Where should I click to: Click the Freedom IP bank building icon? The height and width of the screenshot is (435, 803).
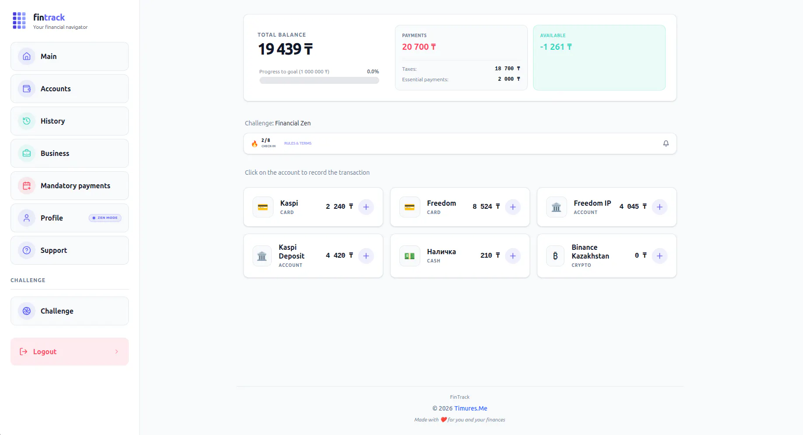pos(556,207)
